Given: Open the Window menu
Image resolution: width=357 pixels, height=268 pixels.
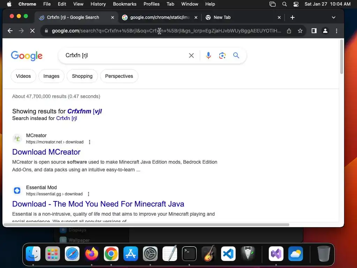Looking at the screenshot, I should point(190,4).
